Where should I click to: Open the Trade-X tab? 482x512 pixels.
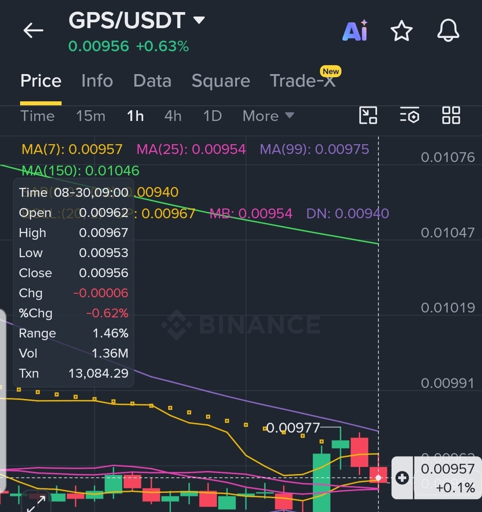click(303, 81)
